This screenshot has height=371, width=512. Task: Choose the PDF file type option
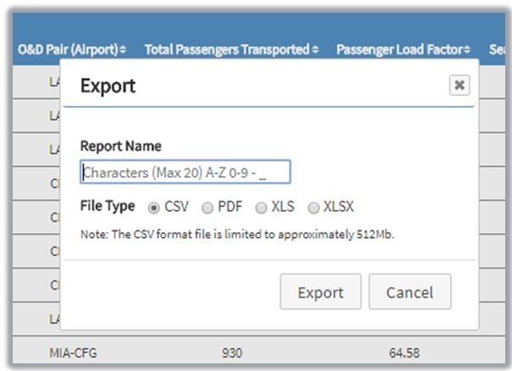point(207,207)
